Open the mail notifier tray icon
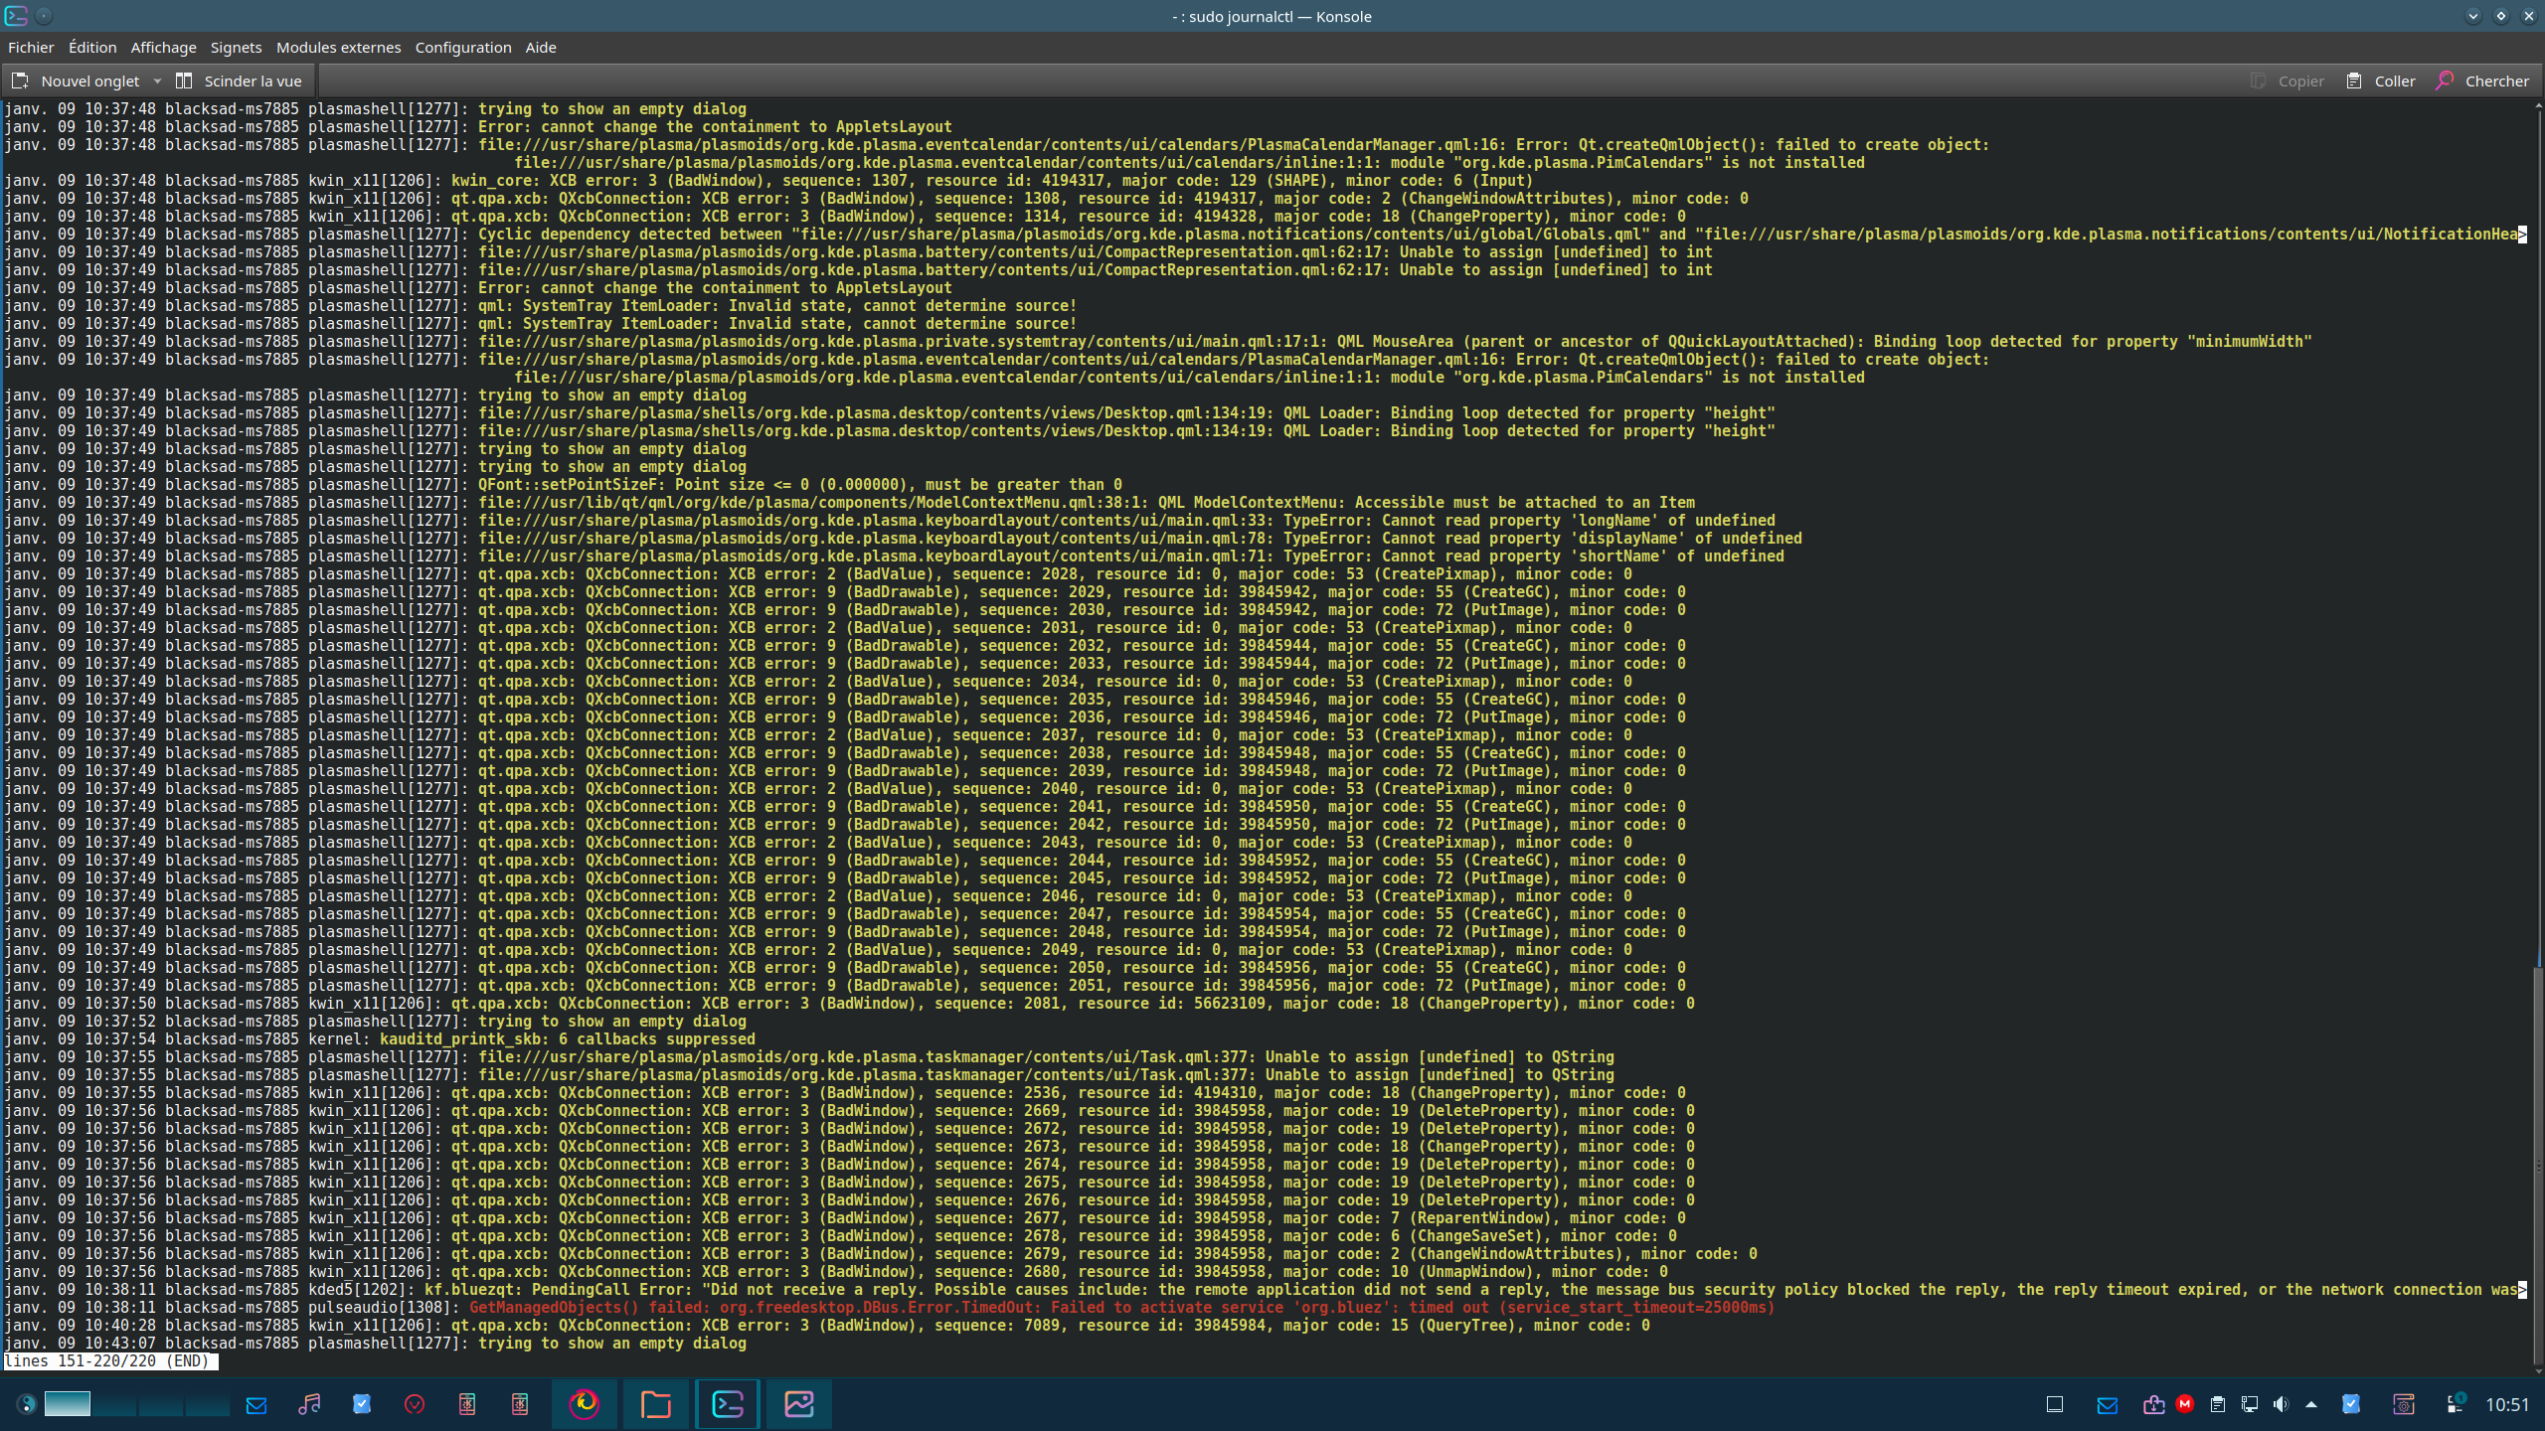 coord(2107,1404)
